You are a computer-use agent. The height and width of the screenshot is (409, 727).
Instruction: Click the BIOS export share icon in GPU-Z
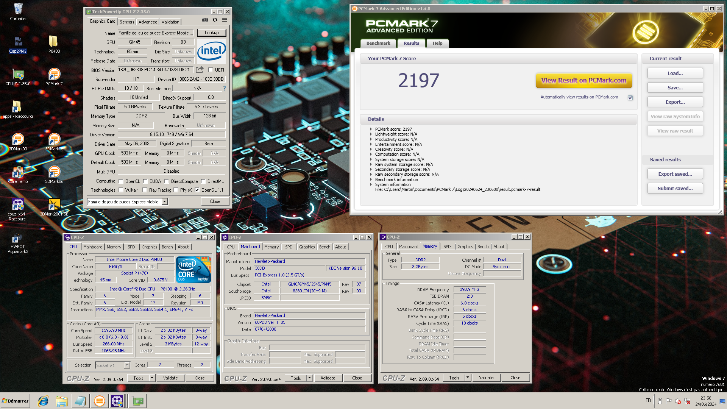(x=200, y=69)
